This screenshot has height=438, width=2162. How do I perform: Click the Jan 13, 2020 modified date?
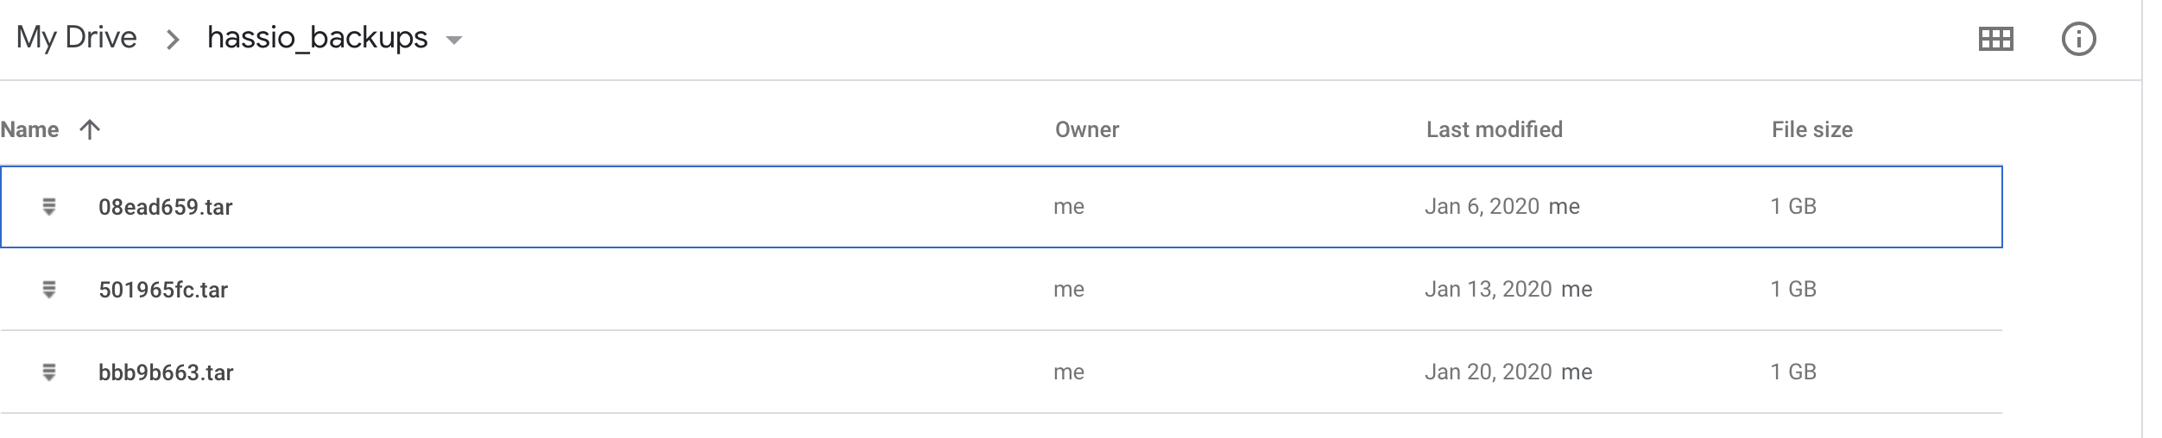(1488, 290)
